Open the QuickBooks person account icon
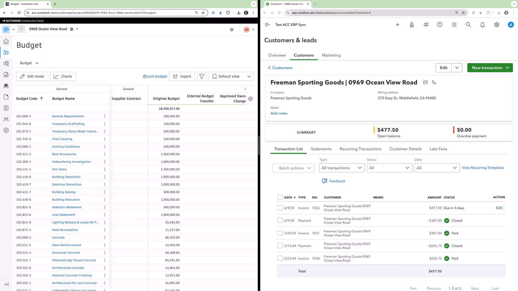Viewport: 518px width, 291px height. 412,25
